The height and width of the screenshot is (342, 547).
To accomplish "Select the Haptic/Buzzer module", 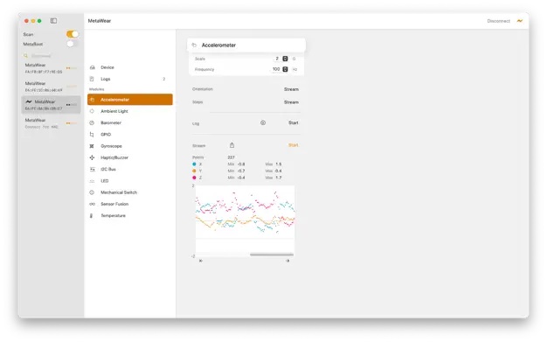I will [x=130, y=157].
